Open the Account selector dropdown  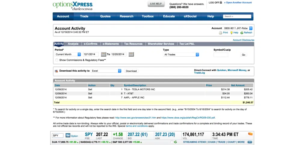pos(238,28)
